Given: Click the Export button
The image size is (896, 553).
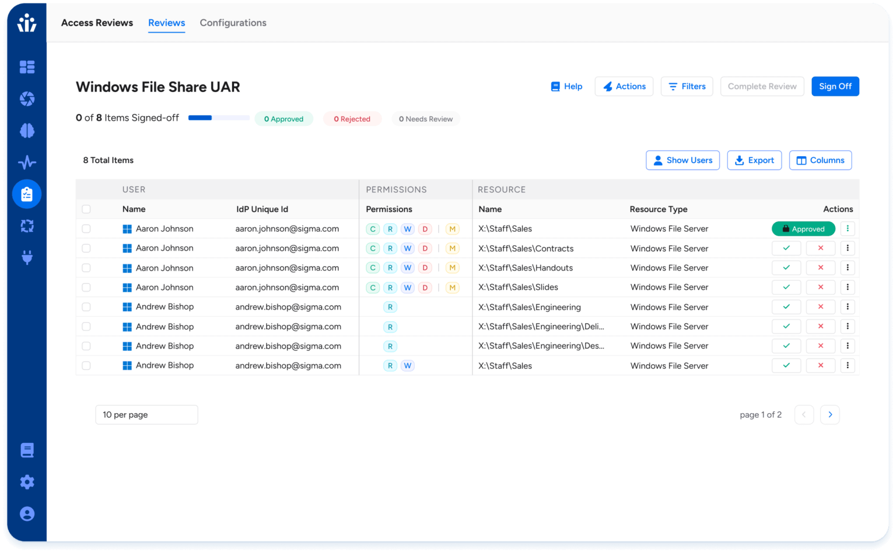Looking at the screenshot, I should coord(754,160).
